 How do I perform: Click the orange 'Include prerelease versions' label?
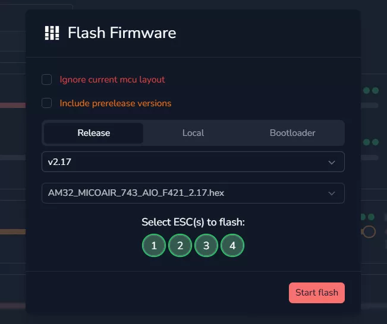click(115, 103)
